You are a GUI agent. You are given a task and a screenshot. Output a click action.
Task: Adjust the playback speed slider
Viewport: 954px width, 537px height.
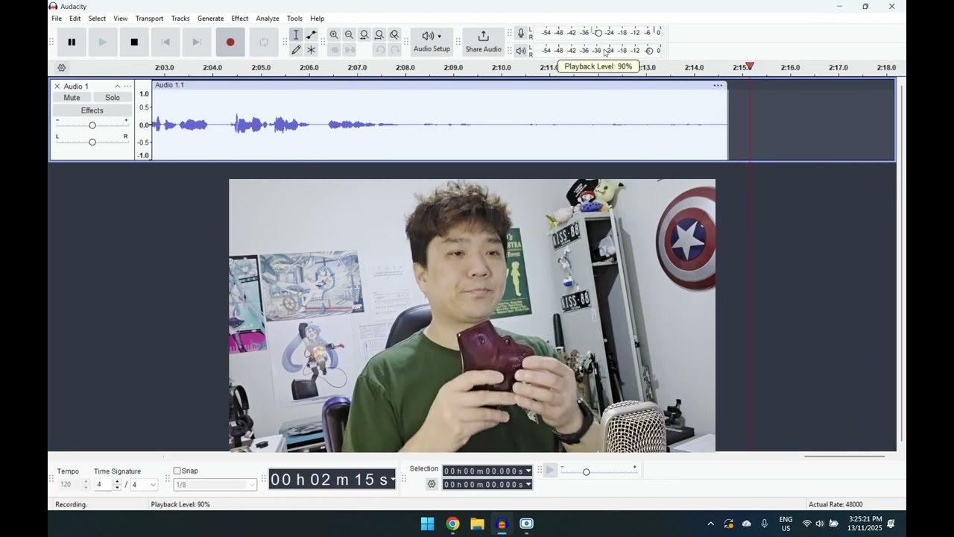tap(586, 472)
